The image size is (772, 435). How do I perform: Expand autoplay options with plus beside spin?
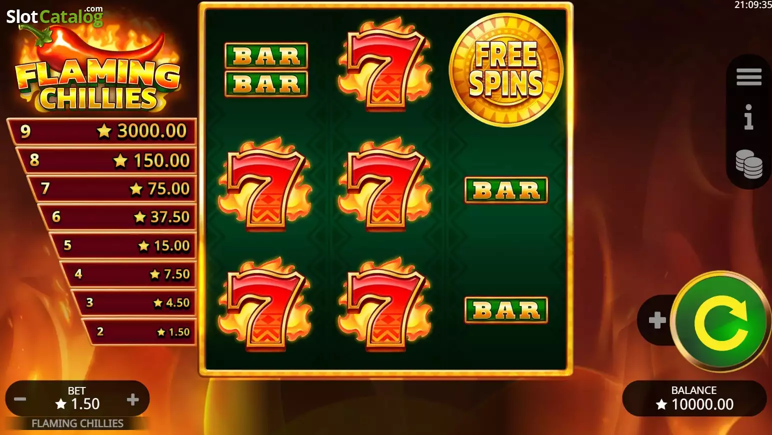[x=657, y=320]
